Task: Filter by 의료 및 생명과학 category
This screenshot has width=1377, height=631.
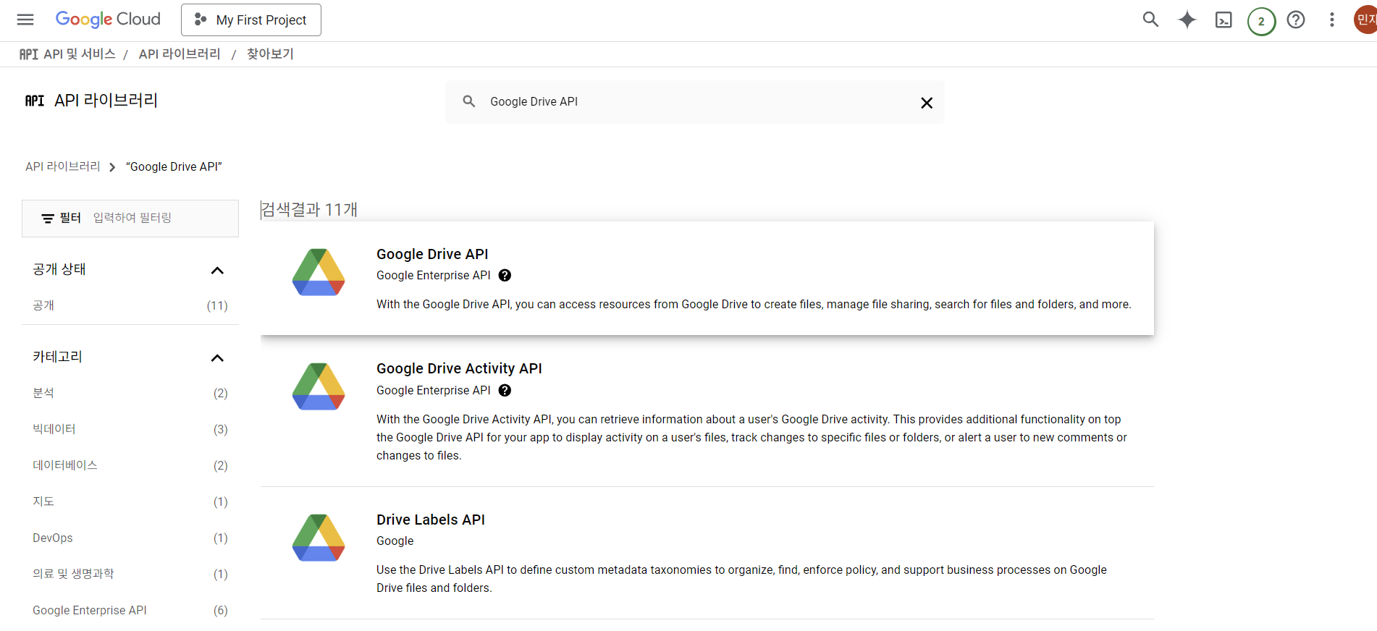Action: click(130, 574)
